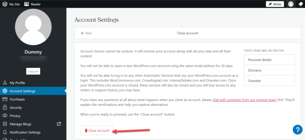Viewport: 305px width, 140px height.
Task: Open Notification Settings
Action: 33,132
